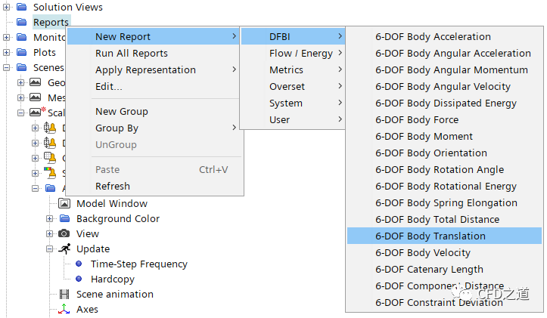Viewport: 547px width, 318px height.
Task: Choose Run All Reports
Action: (x=153, y=54)
